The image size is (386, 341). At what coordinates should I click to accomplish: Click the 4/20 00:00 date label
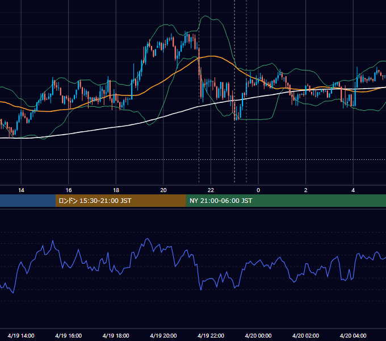tap(258, 335)
